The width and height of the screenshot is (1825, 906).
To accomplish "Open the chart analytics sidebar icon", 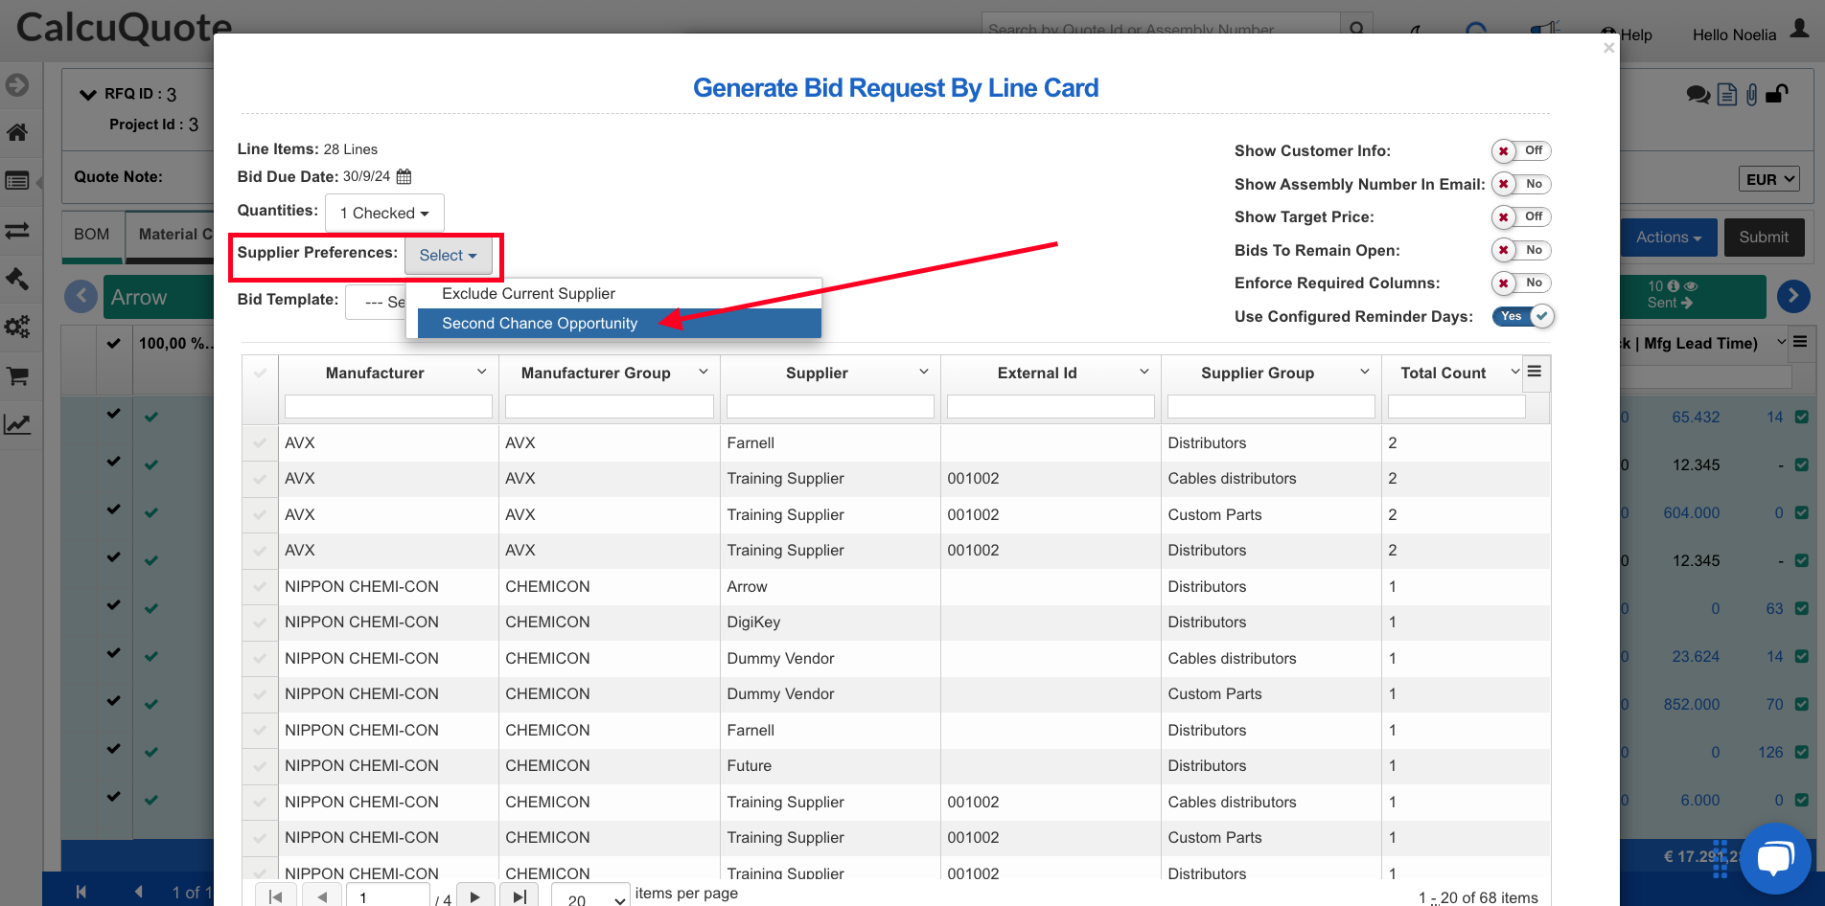I will pos(17,423).
